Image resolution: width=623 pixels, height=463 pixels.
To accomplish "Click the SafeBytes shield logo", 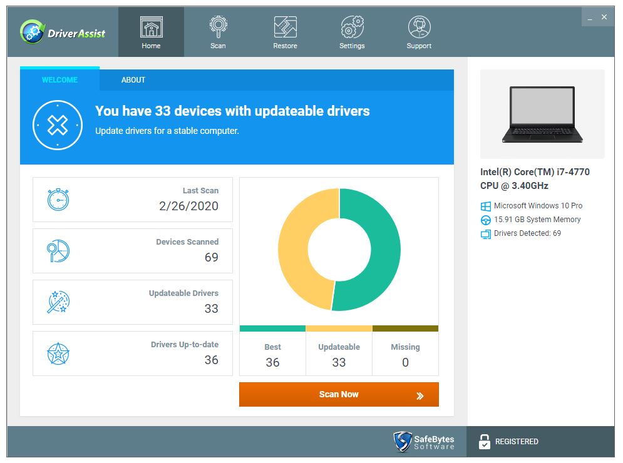I will tap(402, 442).
